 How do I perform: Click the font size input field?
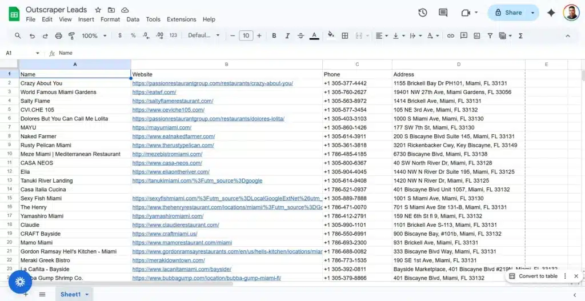click(x=246, y=36)
